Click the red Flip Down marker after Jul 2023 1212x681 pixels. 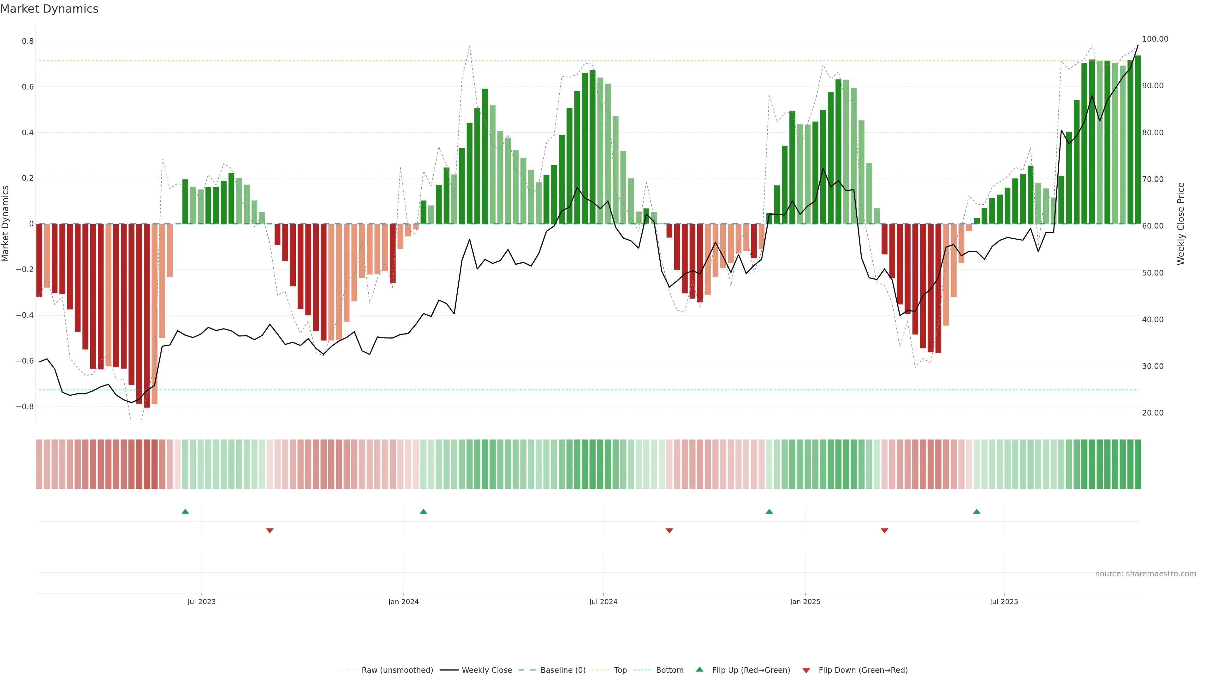270,531
